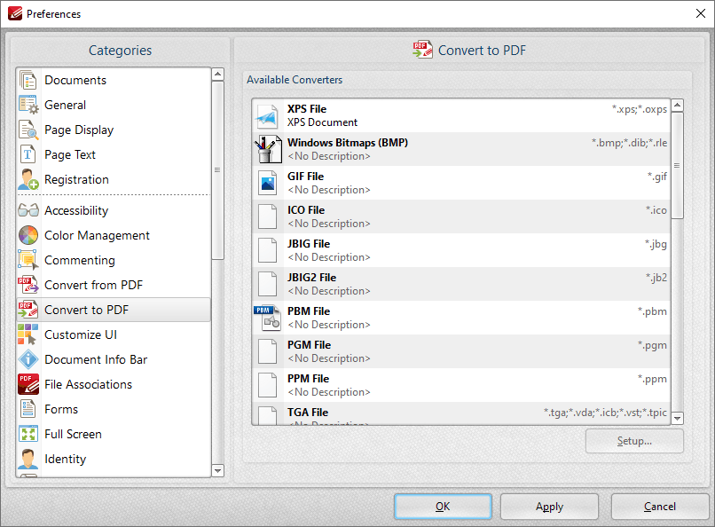Viewport: 715px width, 527px height.
Task: Click the Identity person icon
Action: (x=28, y=459)
